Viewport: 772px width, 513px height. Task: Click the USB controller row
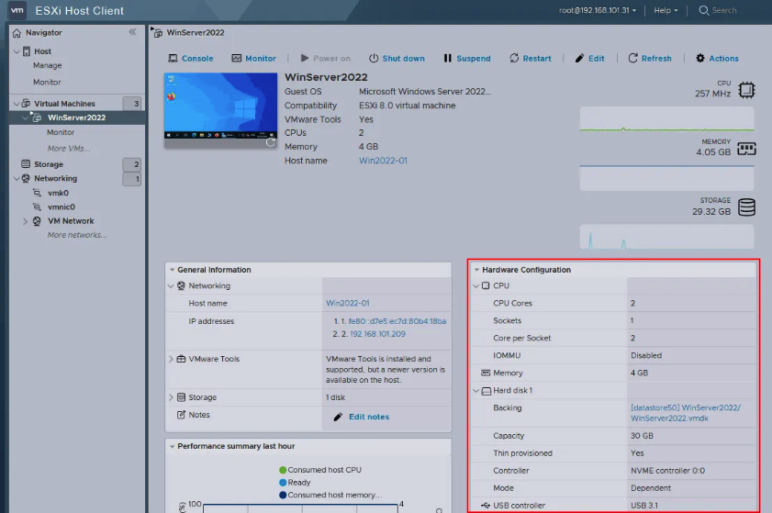(613, 505)
